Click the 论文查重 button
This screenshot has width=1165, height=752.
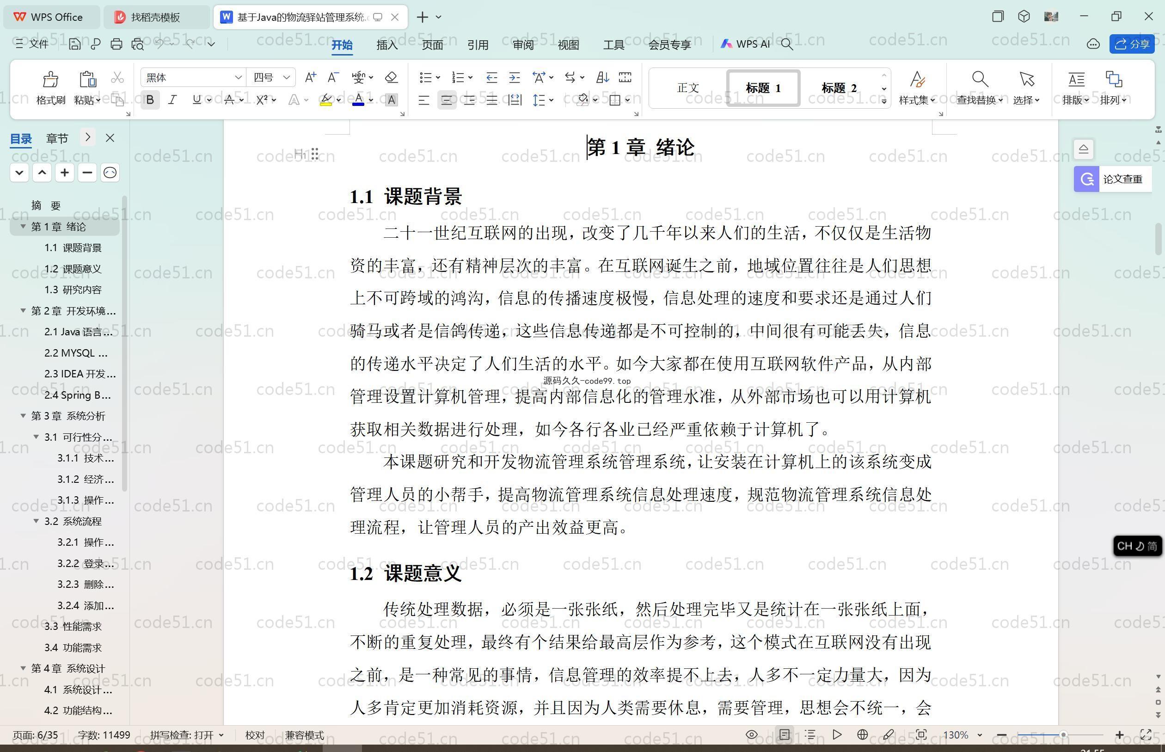1112,179
